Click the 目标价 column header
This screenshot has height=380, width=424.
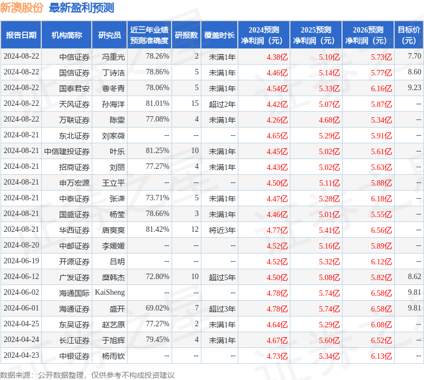point(409,35)
